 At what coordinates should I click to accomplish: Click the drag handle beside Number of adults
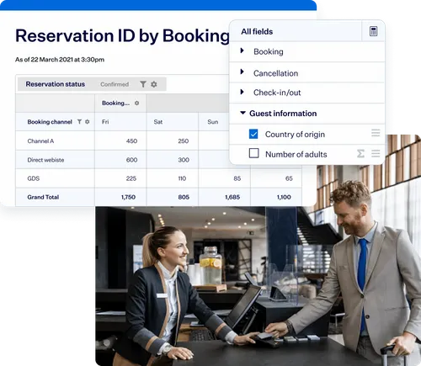point(376,153)
